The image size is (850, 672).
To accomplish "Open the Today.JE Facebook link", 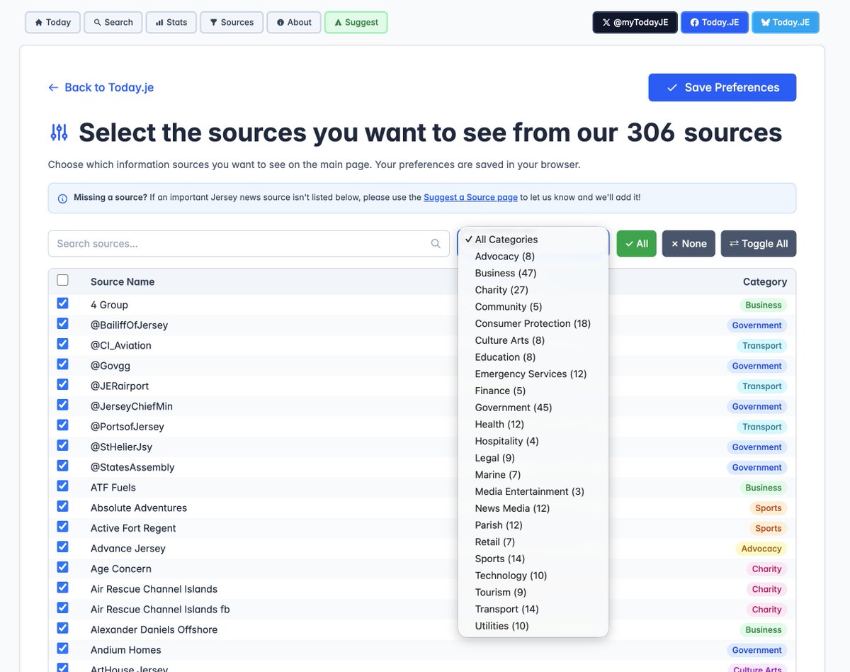I will [713, 22].
